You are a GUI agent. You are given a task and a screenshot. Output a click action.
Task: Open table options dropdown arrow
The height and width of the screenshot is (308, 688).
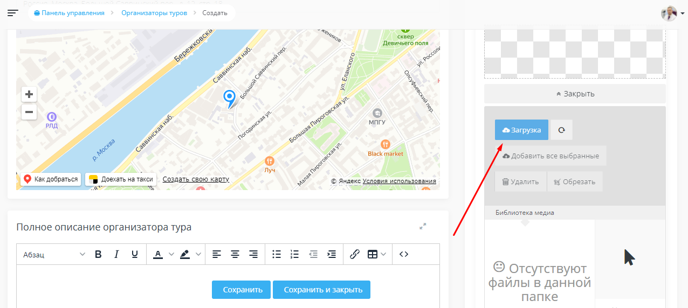tap(383, 255)
